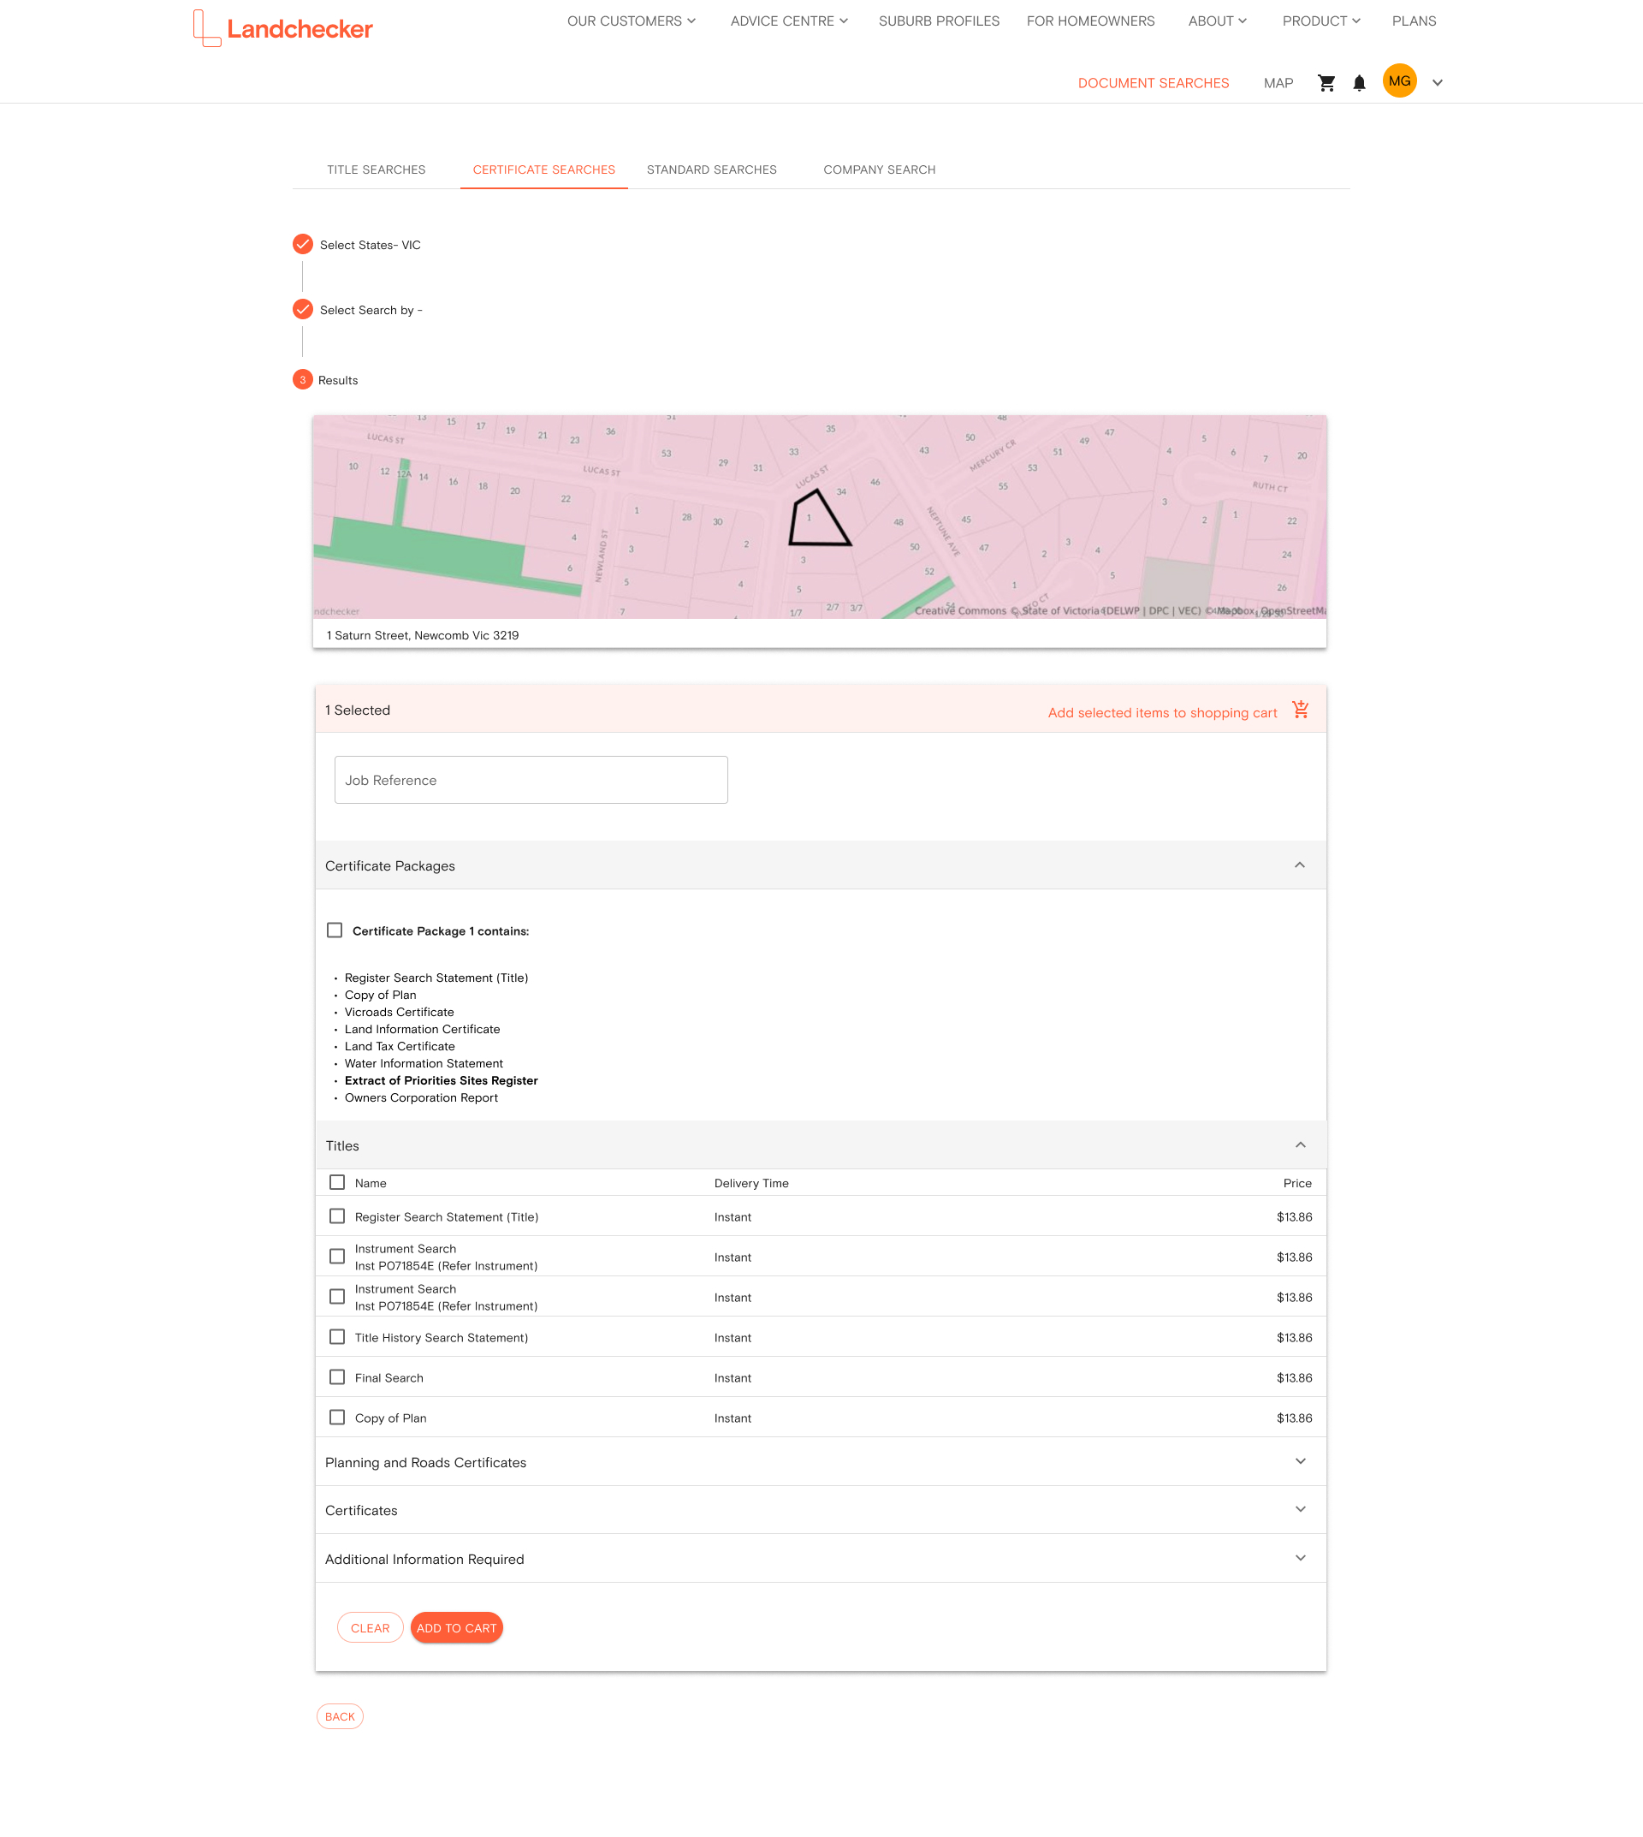Click the Select Search by step checkmark
This screenshot has width=1643, height=1837.
click(x=302, y=310)
